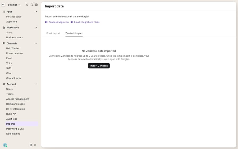
Task: Open the Voice channel settings
Action: (x=9, y=63)
